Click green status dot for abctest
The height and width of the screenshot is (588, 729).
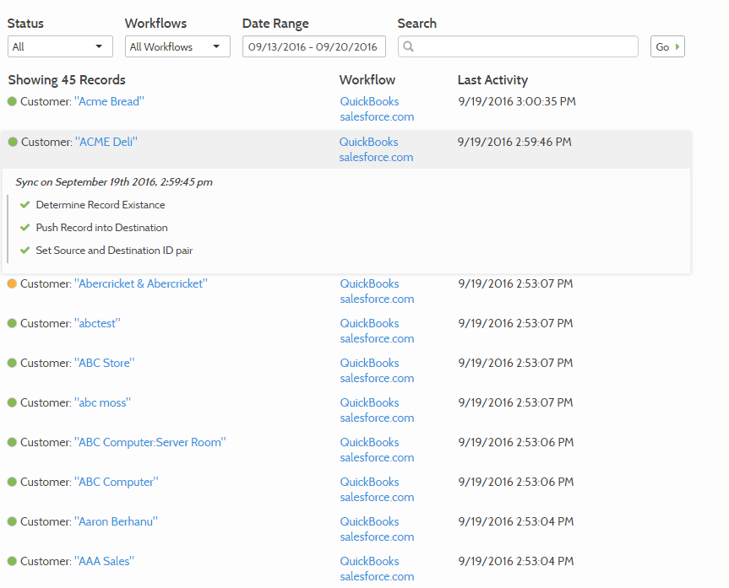pyautogui.click(x=12, y=323)
